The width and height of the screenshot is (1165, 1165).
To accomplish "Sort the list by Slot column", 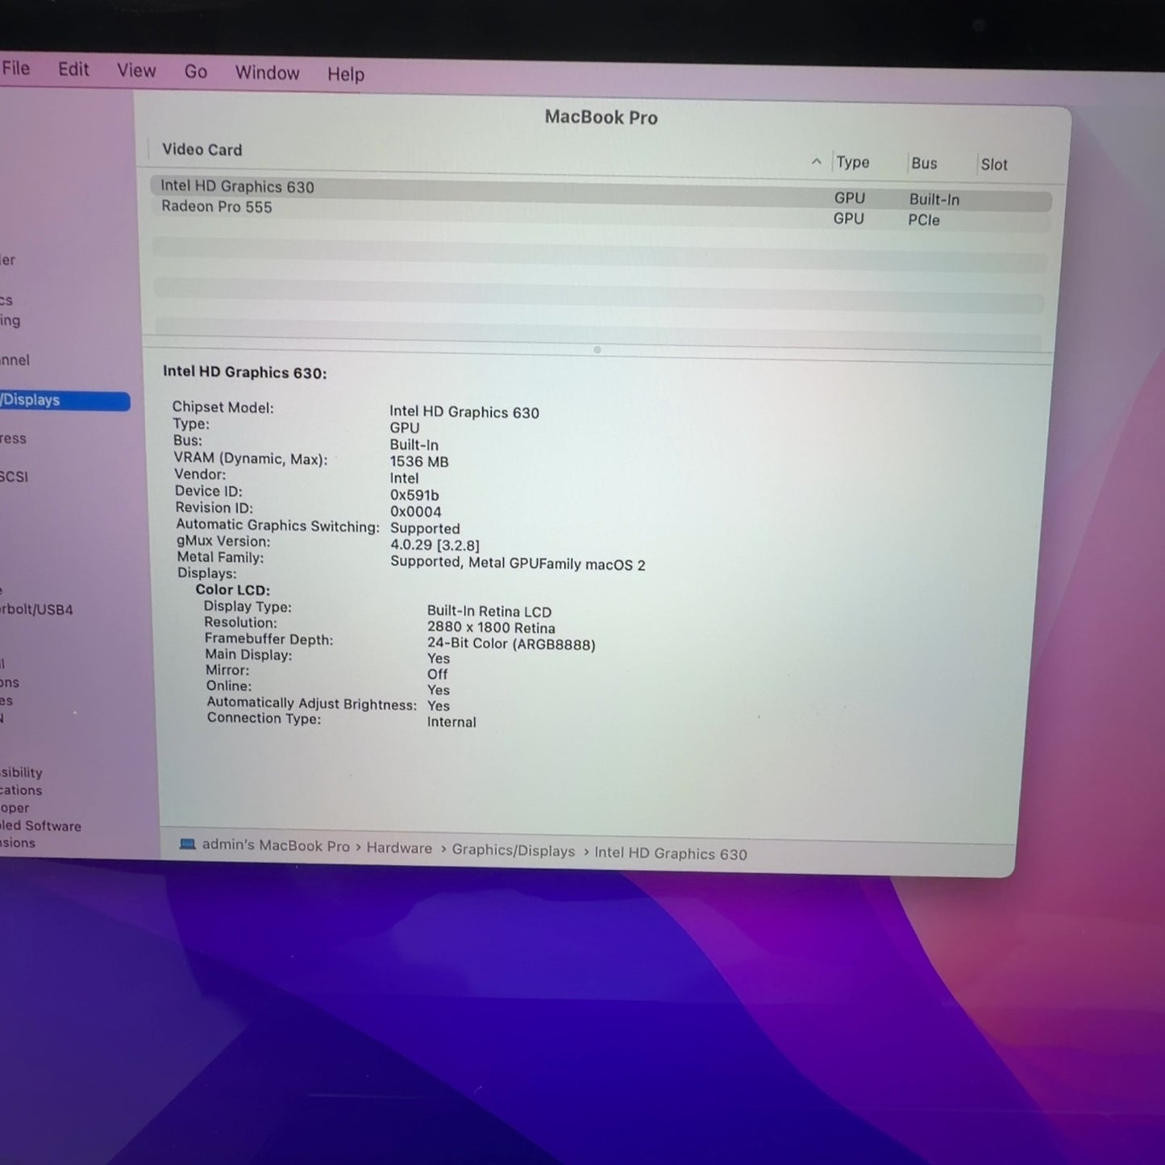I will click(x=994, y=164).
